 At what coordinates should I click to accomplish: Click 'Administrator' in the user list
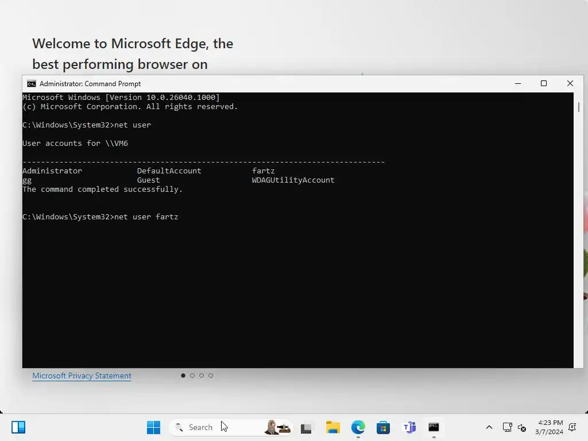point(52,171)
